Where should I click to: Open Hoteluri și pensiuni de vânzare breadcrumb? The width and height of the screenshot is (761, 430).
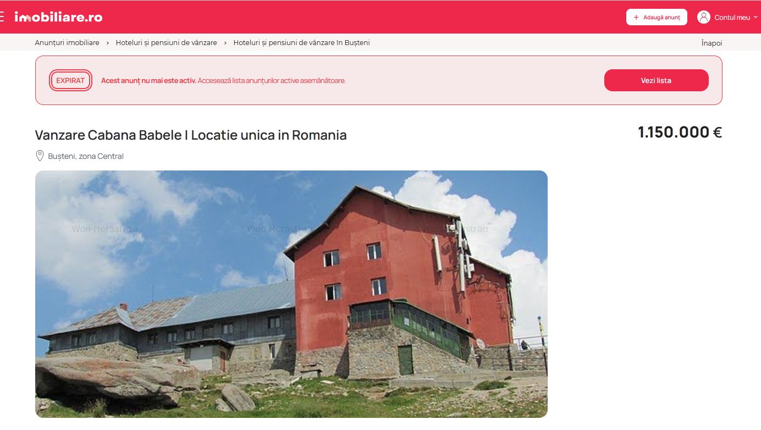click(x=167, y=42)
